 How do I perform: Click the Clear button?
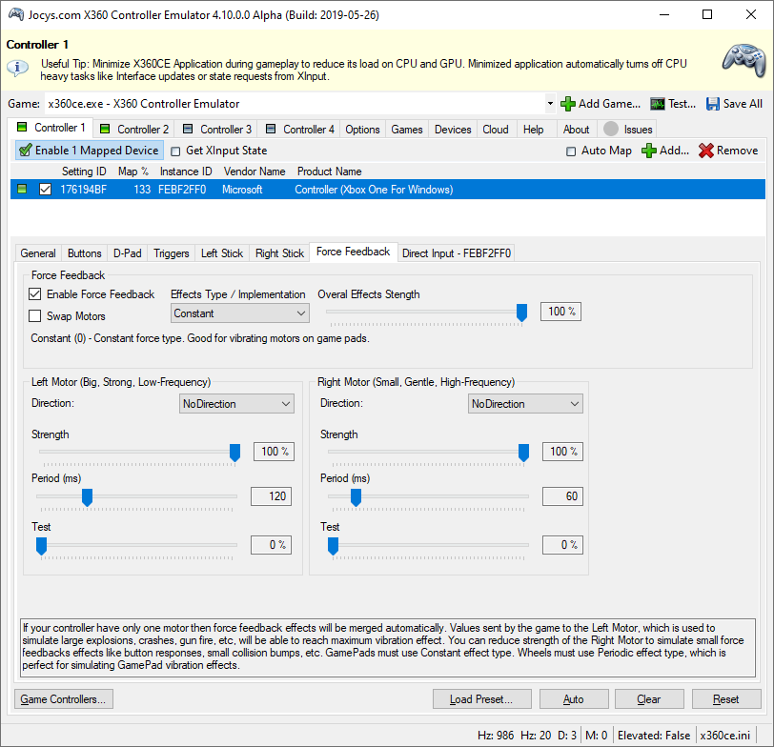point(649,699)
